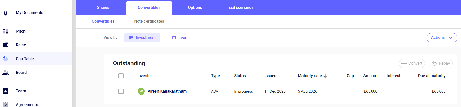Switch view to Event
Viewport: 461px width, 107px height.
(x=180, y=38)
